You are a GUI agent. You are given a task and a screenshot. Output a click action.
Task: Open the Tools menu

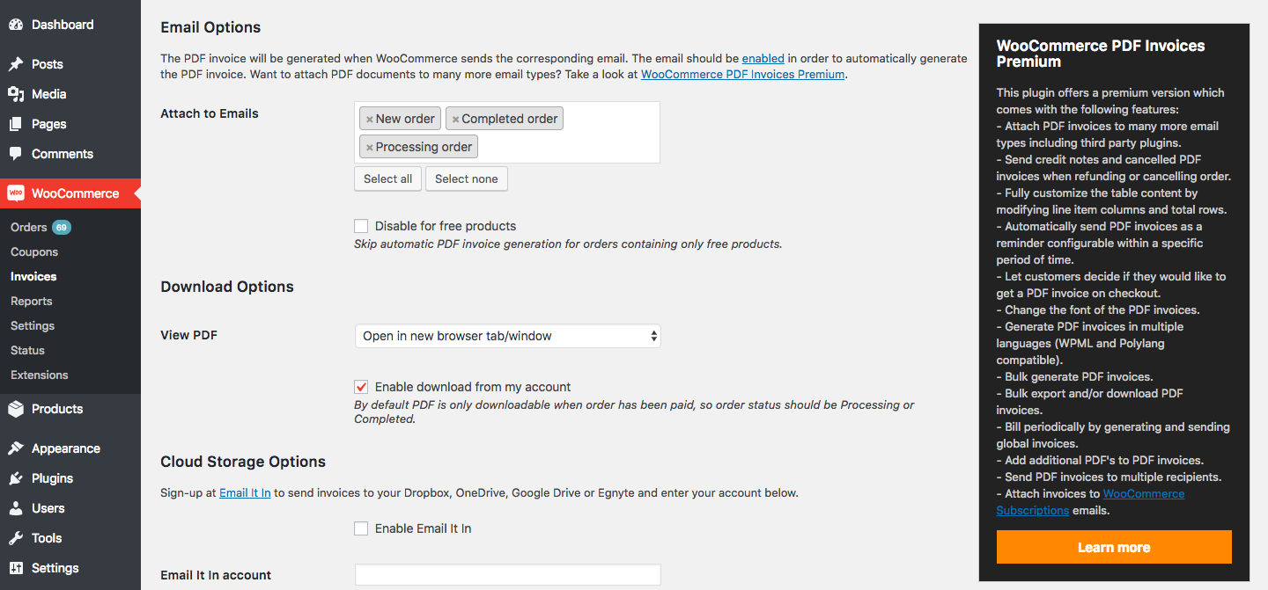tap(70, 538)
